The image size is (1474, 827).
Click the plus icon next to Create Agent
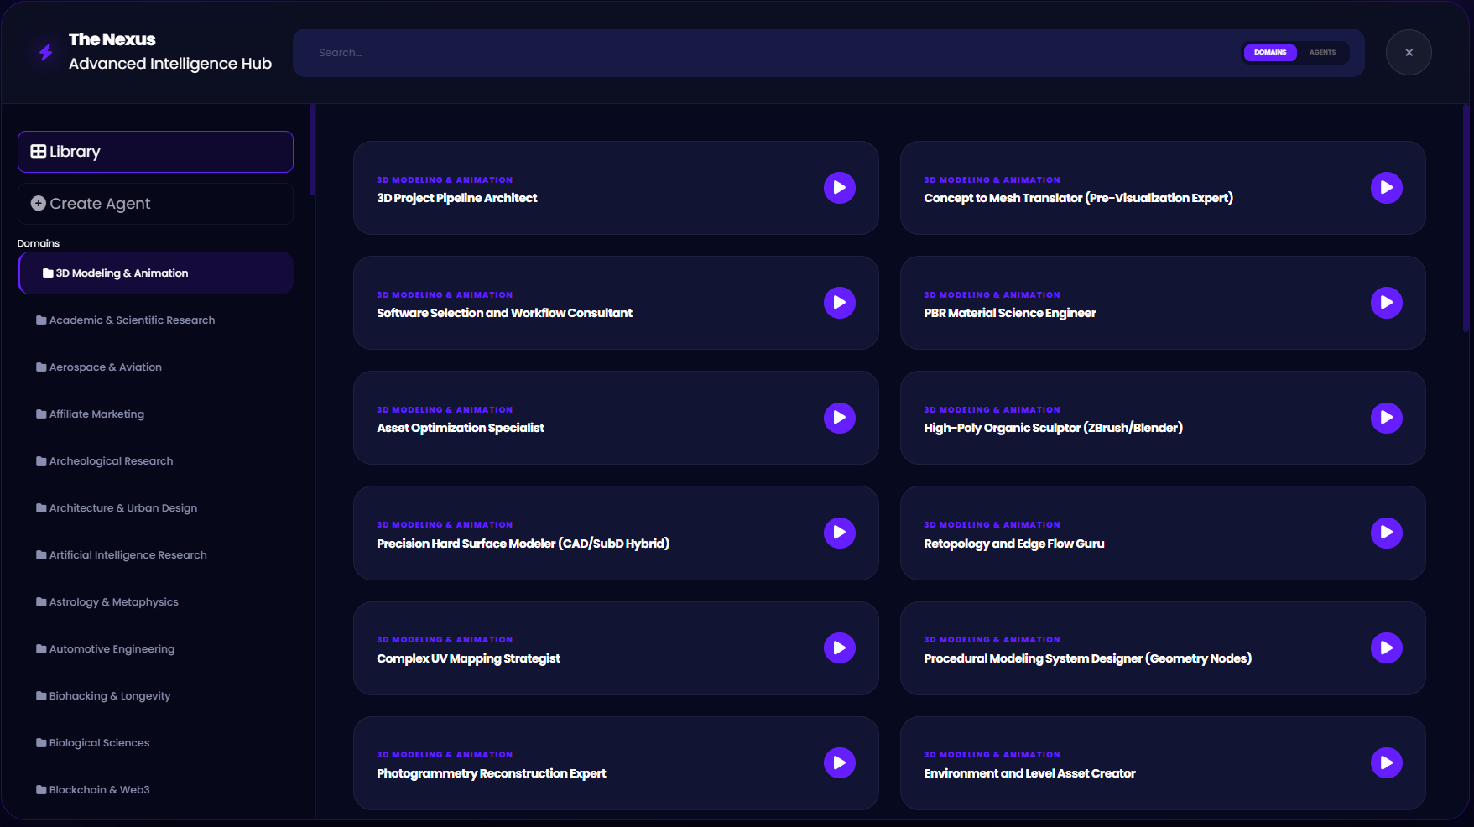point(38,203)
